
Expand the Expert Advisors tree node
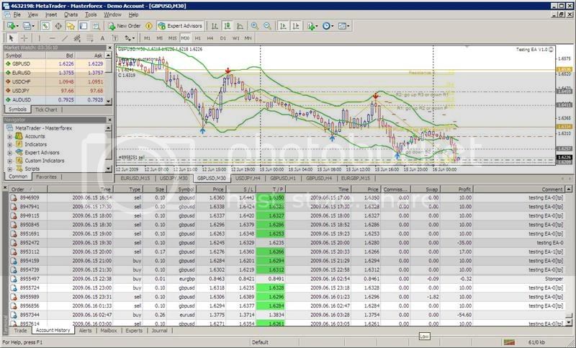[x=10, y=153]
